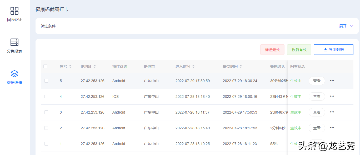Open the more-options dots for row 3

point(332,112)
